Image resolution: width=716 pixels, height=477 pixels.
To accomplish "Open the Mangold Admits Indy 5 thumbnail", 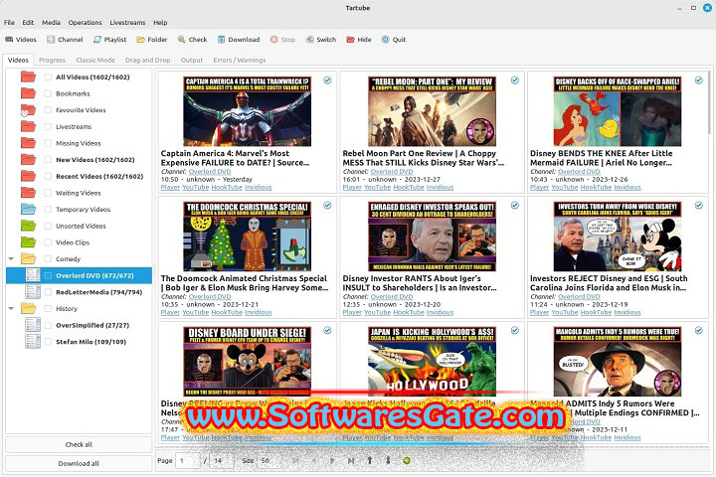I will click(618, 361).
